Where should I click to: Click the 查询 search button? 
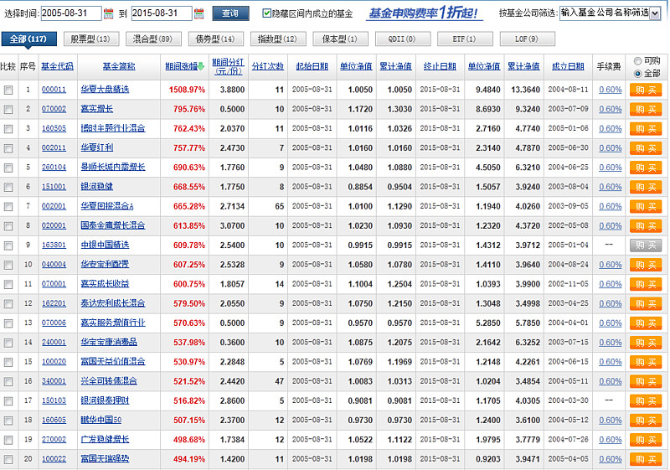click(230, 13)
